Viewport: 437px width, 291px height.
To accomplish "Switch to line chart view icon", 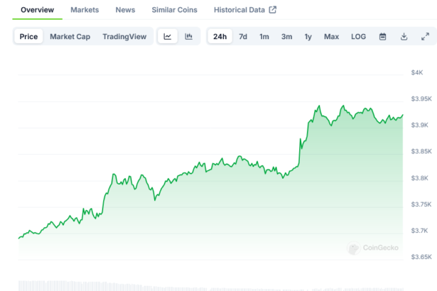I will click(167, 36).
